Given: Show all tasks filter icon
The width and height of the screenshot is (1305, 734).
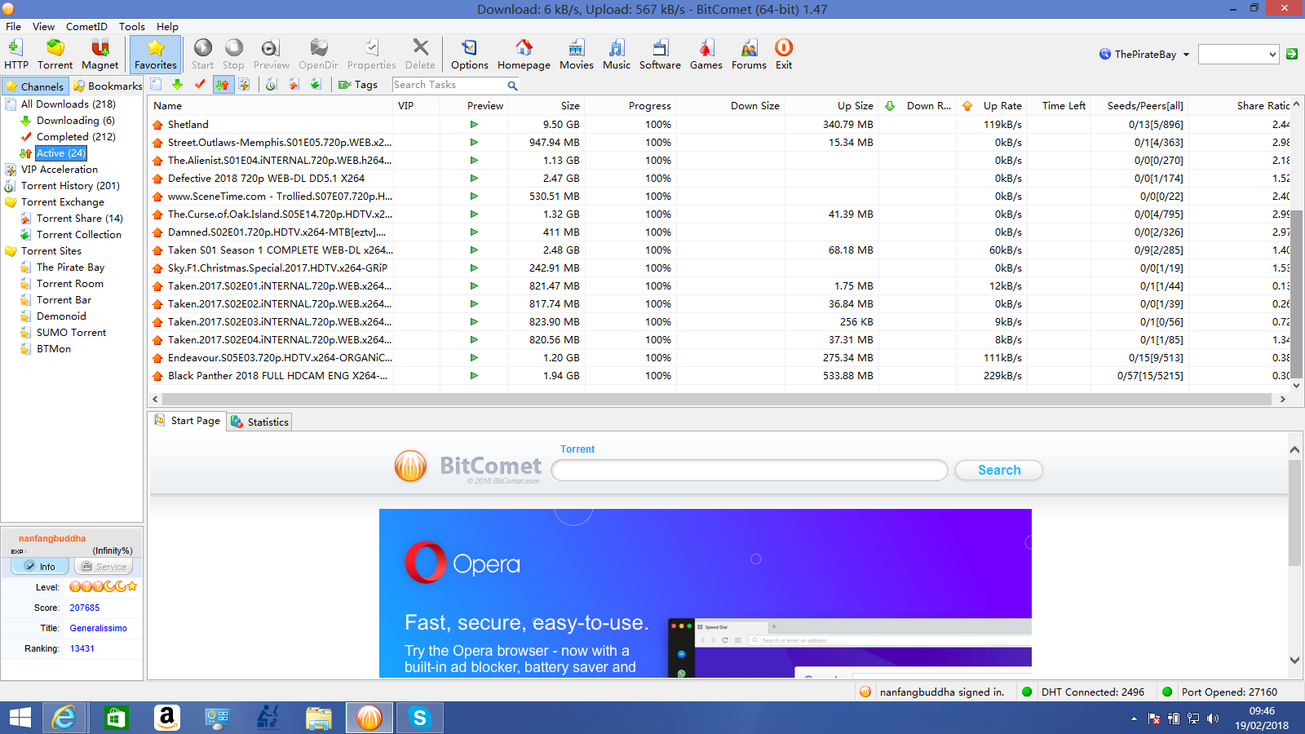Looking at the screenshot, I should [157, 84].
